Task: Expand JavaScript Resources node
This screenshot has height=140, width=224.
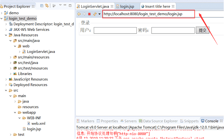Action: [6, 80]
